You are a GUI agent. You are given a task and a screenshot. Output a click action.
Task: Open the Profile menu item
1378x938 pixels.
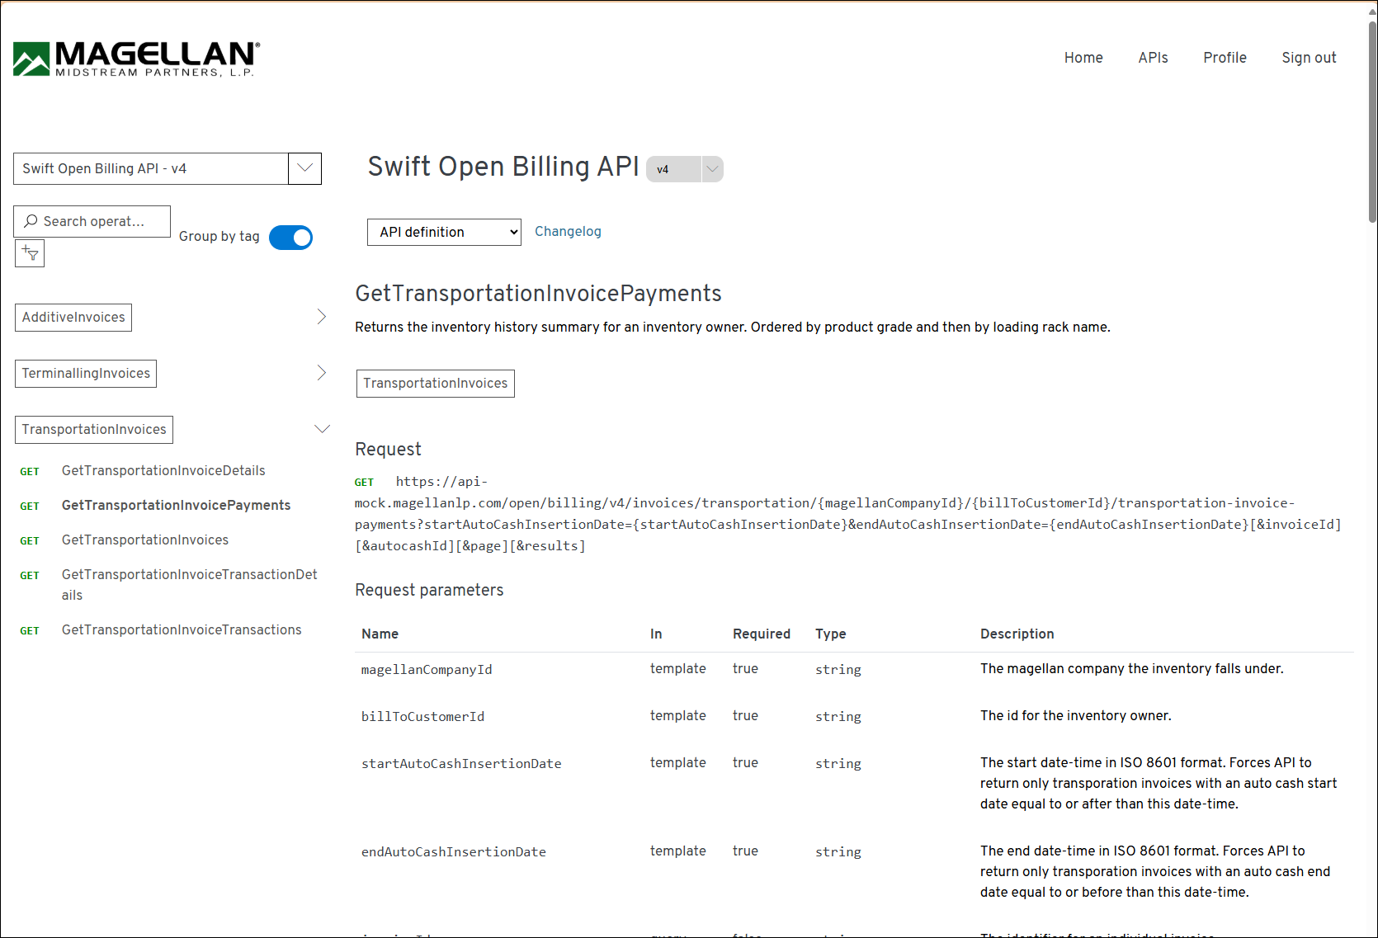[x=1225, y=58]
